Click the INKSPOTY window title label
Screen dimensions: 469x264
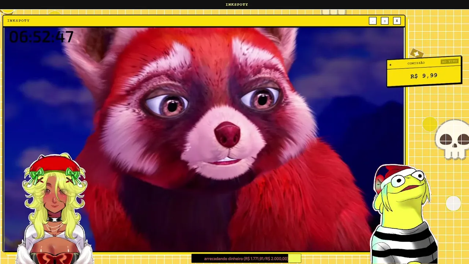click(x=18, y=21)
